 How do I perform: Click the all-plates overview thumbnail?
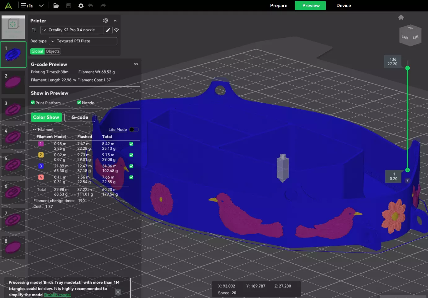tap(13, 27)
